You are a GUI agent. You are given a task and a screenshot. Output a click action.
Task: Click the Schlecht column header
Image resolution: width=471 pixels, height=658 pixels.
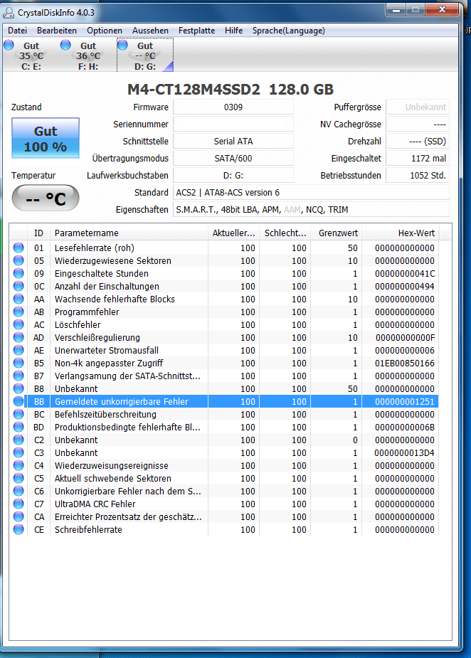pos(285,233)
